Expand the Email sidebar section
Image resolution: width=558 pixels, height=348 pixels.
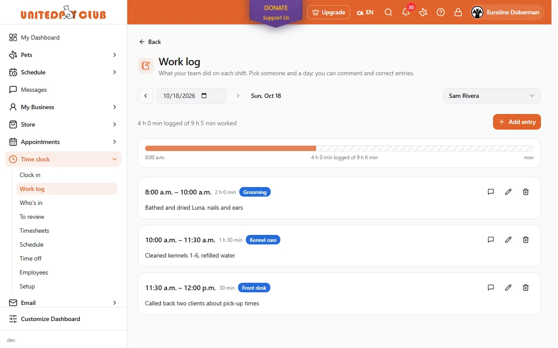tap(63, 303)
